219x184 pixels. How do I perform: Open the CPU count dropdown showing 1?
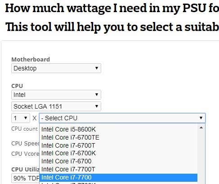point(21,118)
